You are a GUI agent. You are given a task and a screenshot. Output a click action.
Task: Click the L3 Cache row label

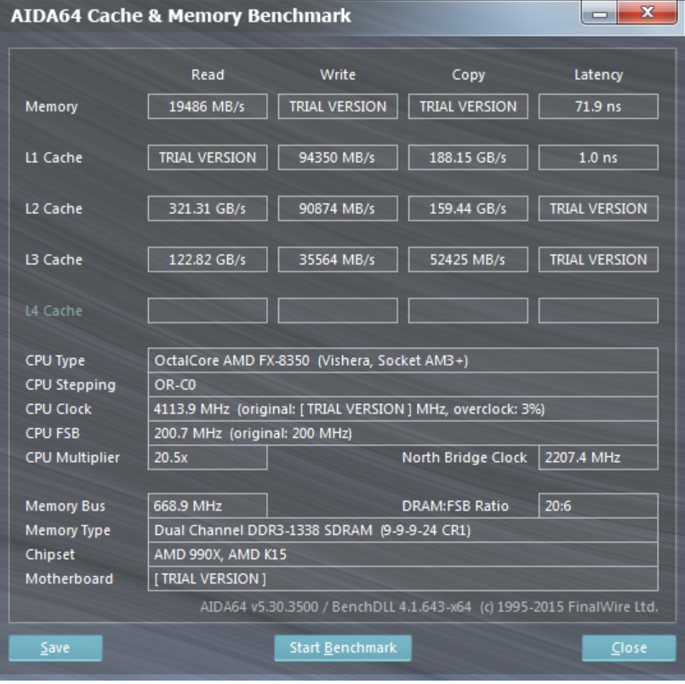(54, 259)
